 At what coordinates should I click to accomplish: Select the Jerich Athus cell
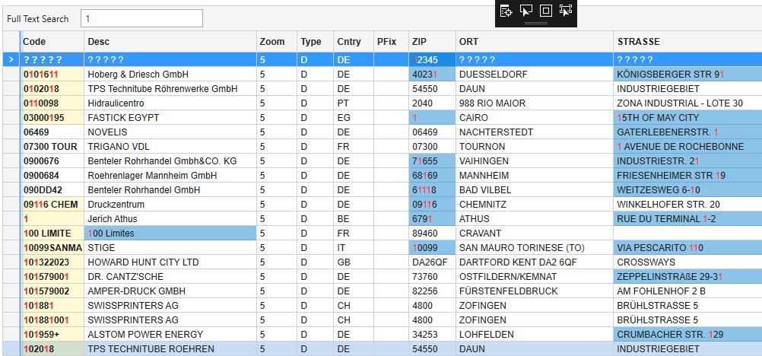click(170, 219)
